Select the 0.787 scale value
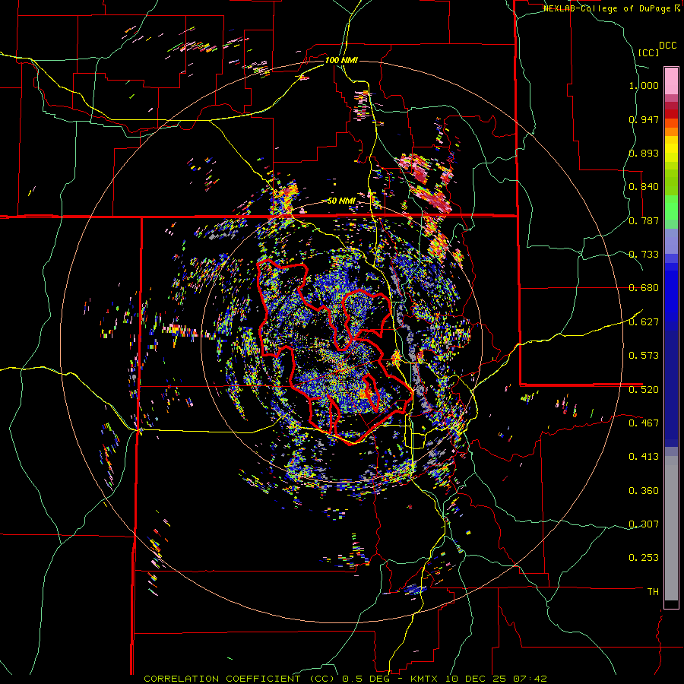Viewport: 684px width, 684px height. (644, 220)
